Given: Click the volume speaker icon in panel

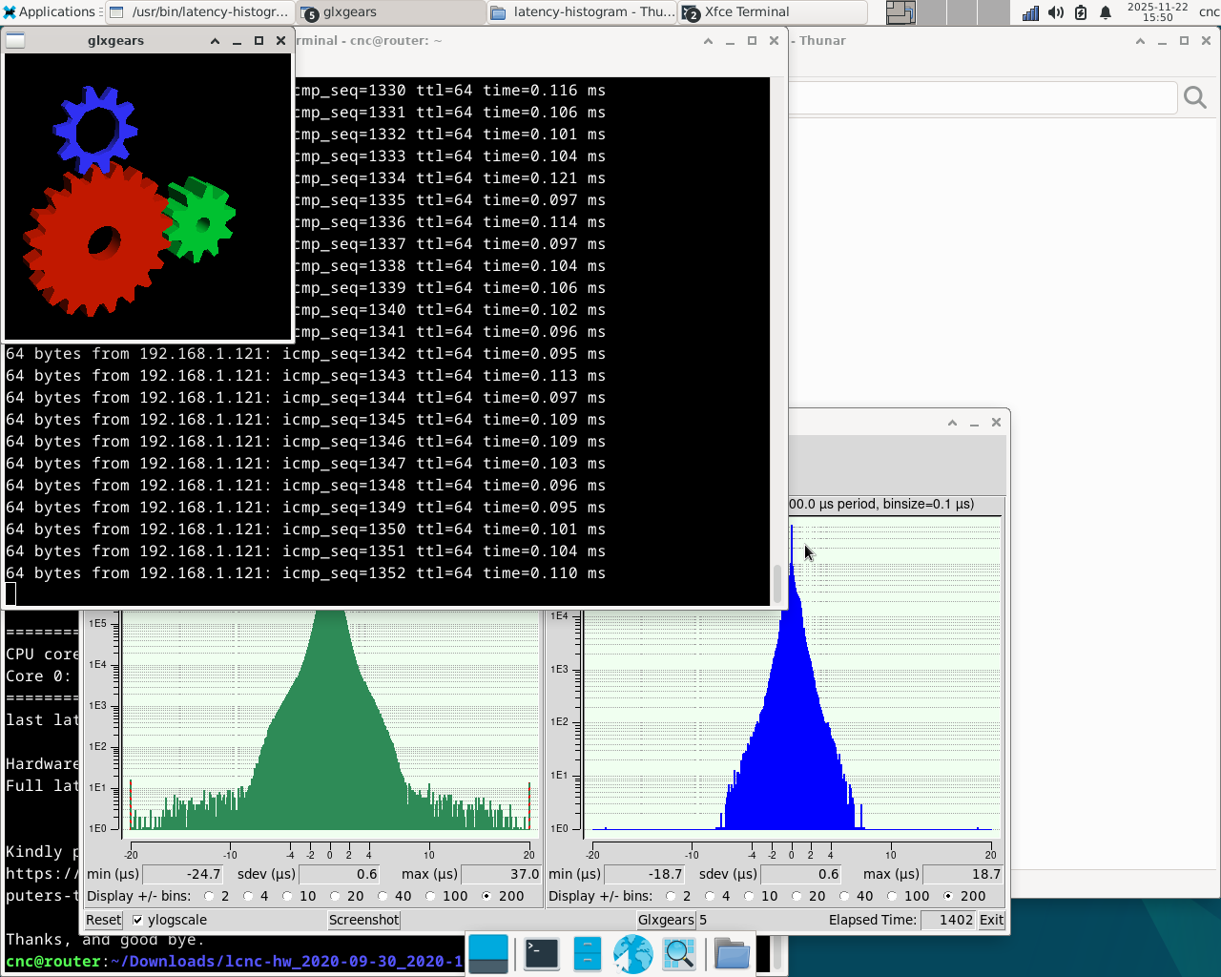Looking at the screenshot, I should coord(1055,12).
